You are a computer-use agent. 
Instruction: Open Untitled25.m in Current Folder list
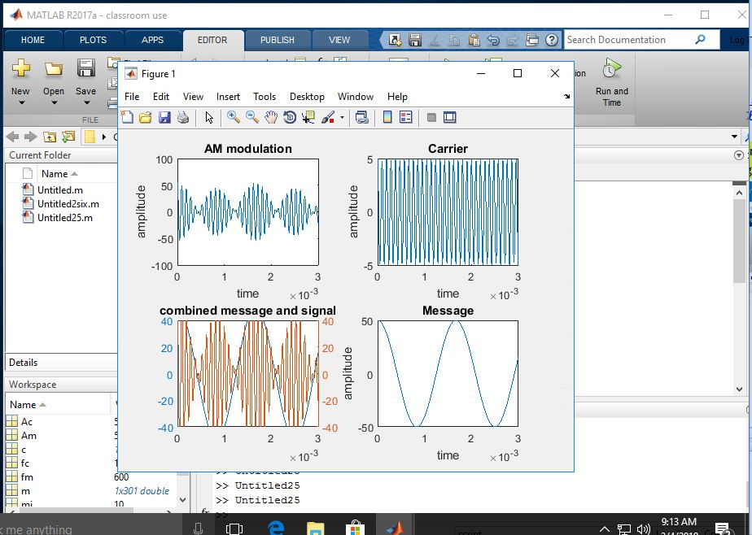click(x=64, y=218)
